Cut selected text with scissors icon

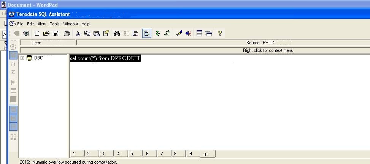(78, 33)
